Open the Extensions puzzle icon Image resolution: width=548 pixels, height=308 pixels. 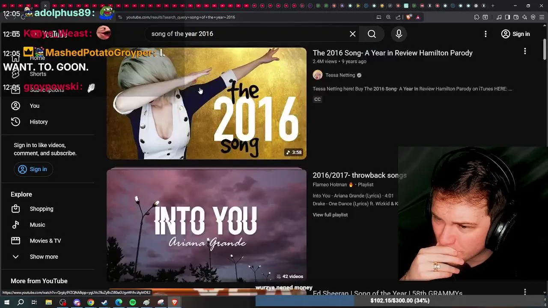tap(477, 17)
